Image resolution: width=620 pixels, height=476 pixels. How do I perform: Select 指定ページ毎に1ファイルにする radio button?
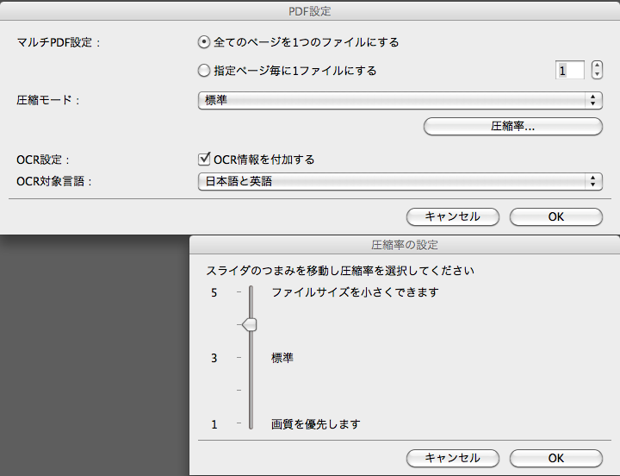point(203,71)
